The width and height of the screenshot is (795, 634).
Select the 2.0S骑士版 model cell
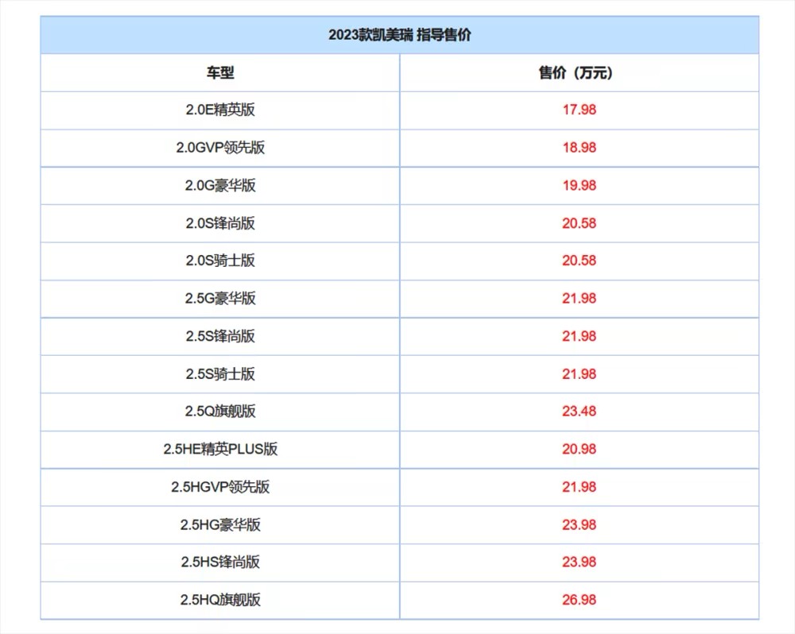[220, 261]
